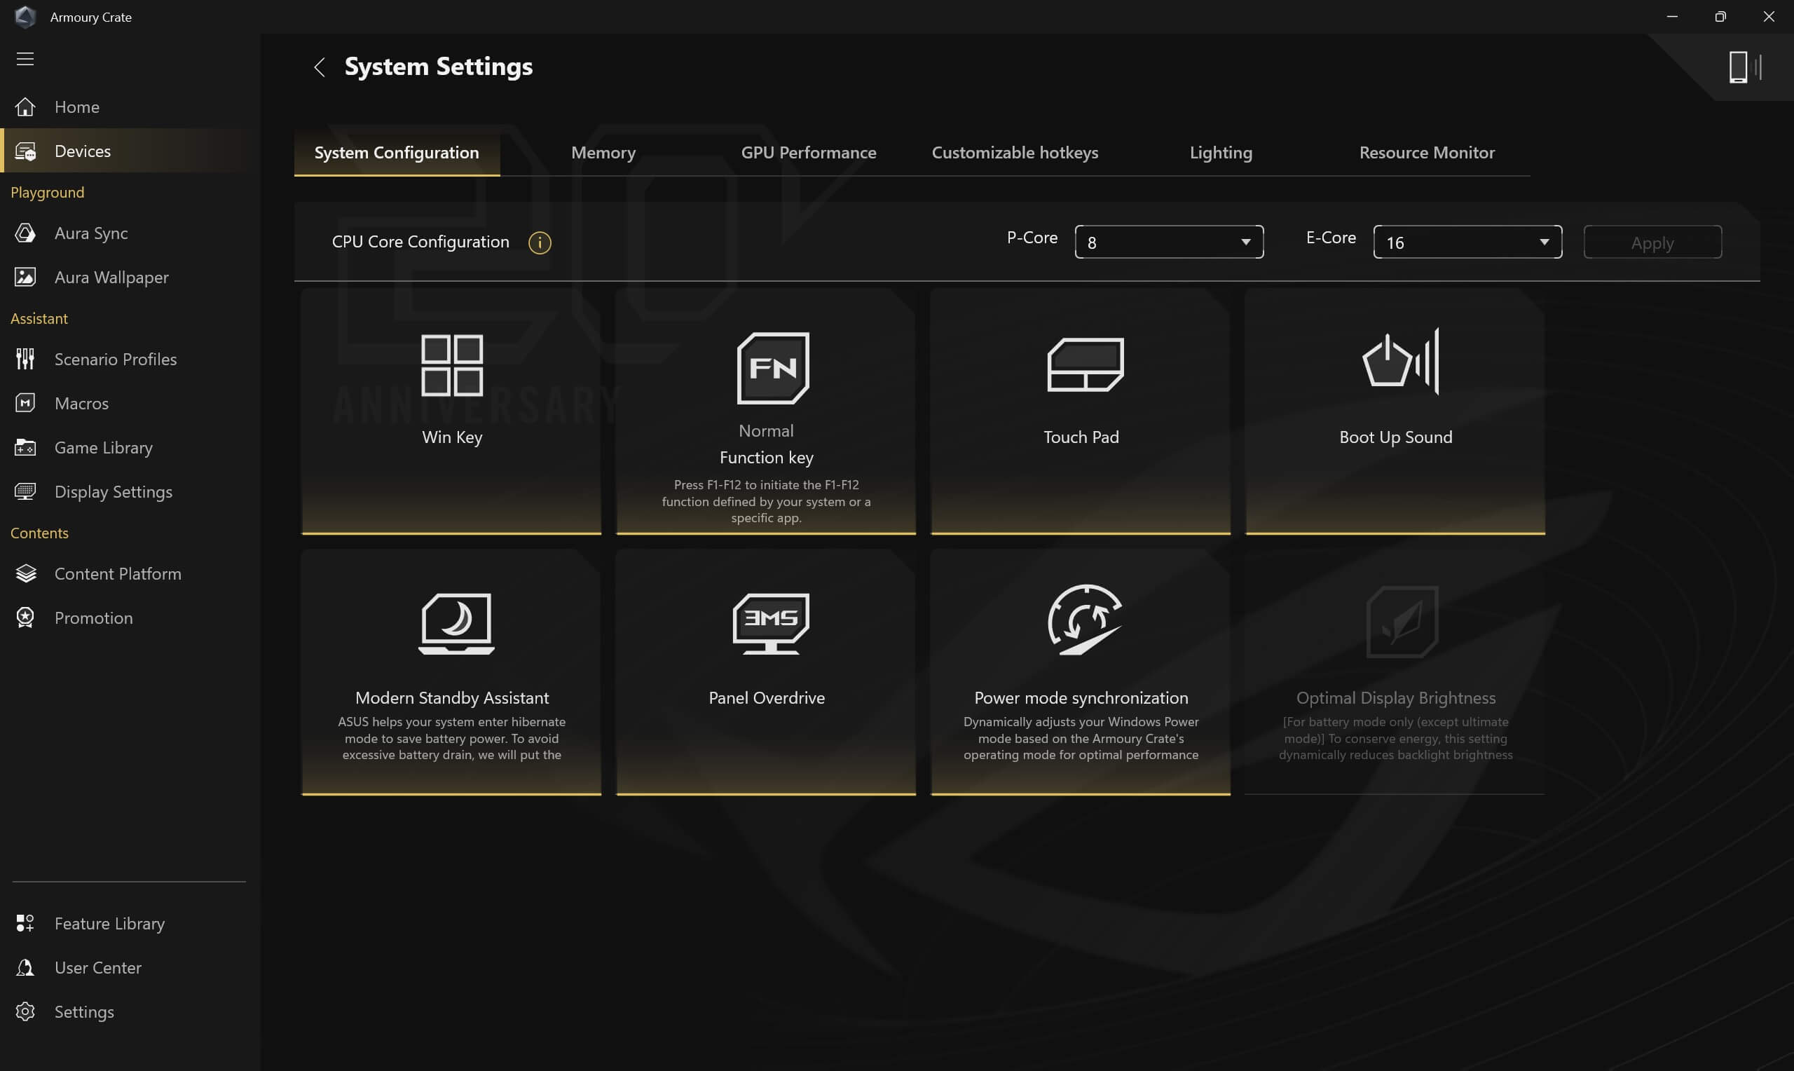Click the Home icon in sidebar
This screenshot has height=1071, width=1794.
[25, 107]
